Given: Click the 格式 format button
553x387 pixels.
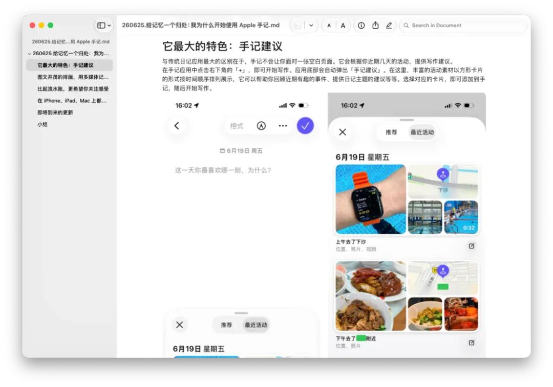Looking at the screenshot, I should (x=237, y=126).
